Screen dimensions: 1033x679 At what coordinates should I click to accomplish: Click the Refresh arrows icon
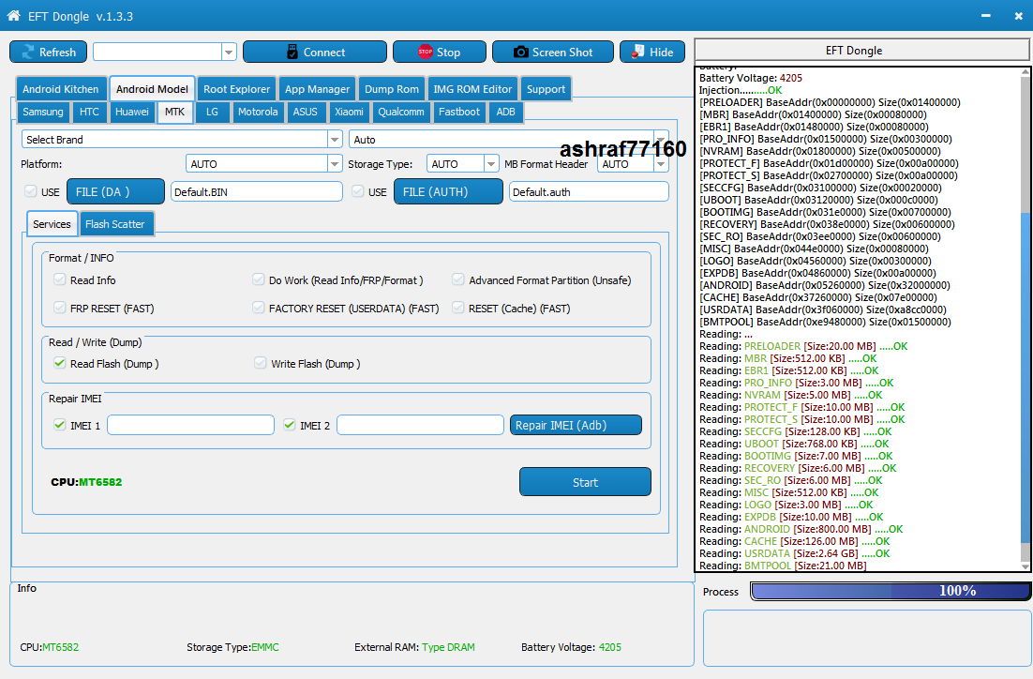click(x=28, y=53)
